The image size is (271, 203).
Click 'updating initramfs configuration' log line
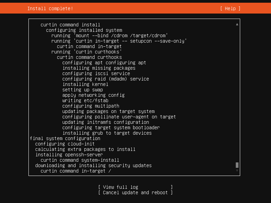click(106, 122)
